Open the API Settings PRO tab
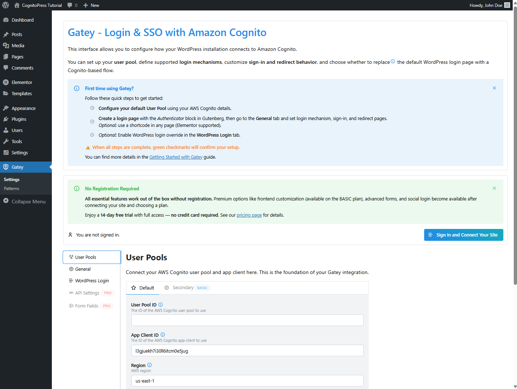The width and height of the screenshot is (517, 389). tap(92, 293)
